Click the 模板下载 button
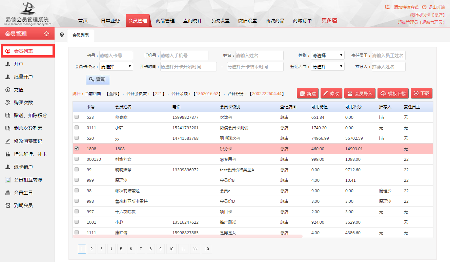The width and height of the screenshot is (450, 262). pos(393,93)
